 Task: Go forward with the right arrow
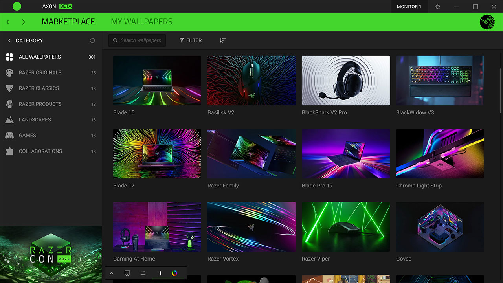(24, 22)
